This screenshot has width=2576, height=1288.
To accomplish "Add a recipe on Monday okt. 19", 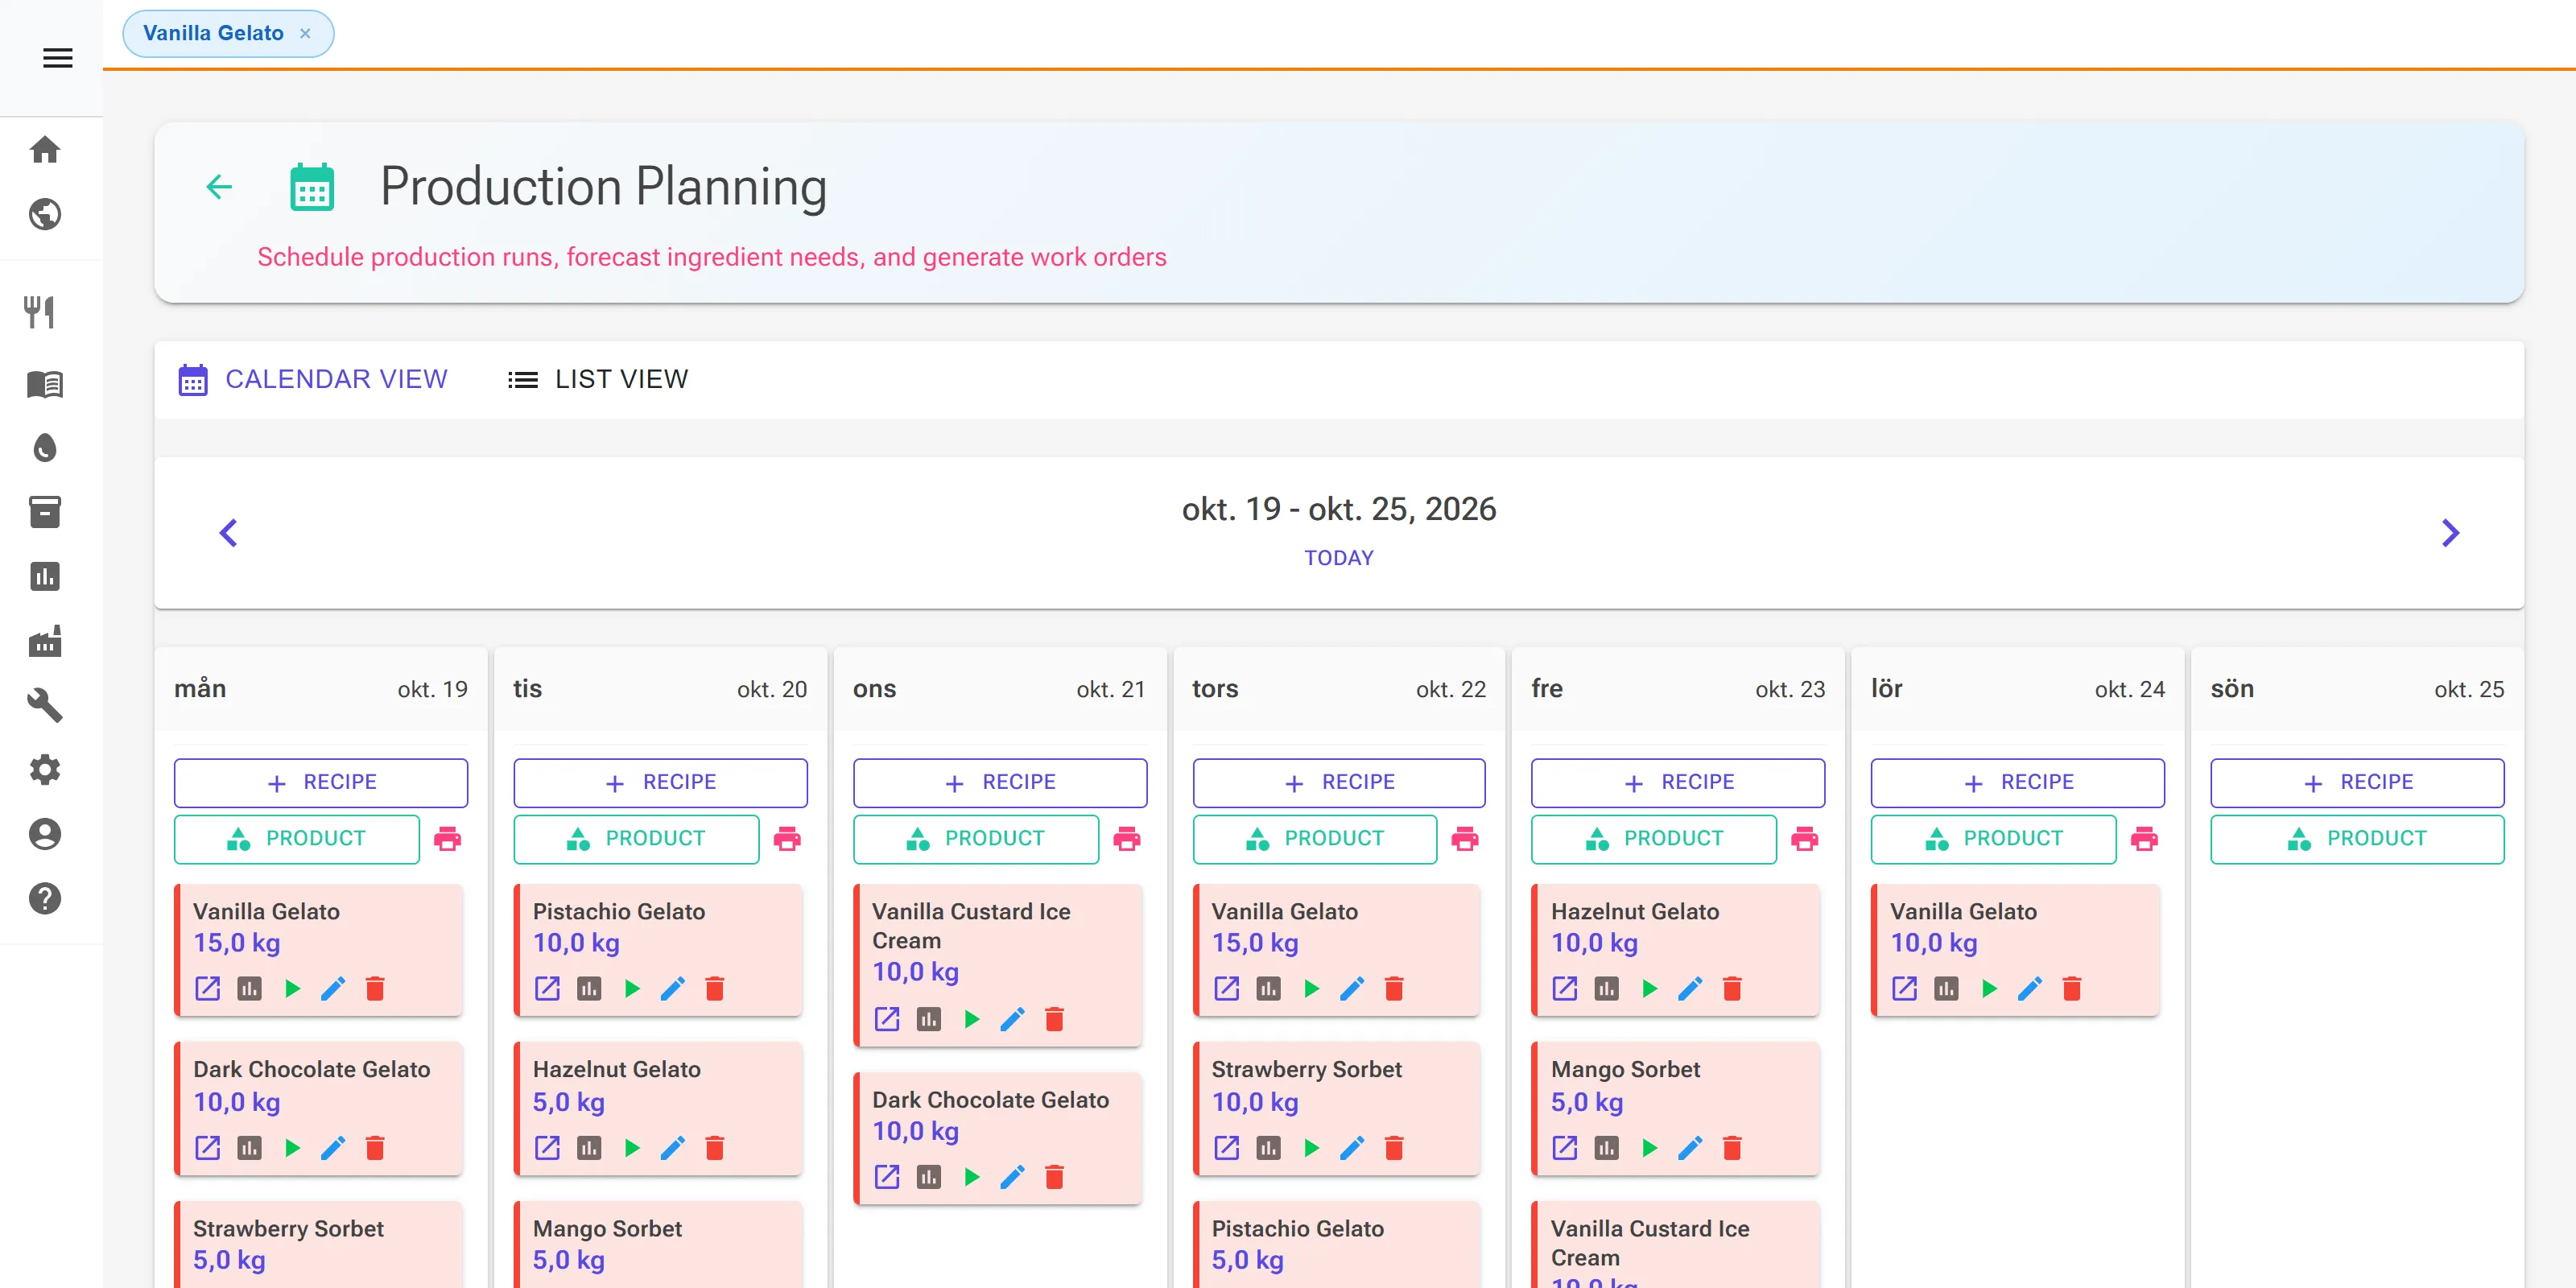I will click(x=321, y=783).
